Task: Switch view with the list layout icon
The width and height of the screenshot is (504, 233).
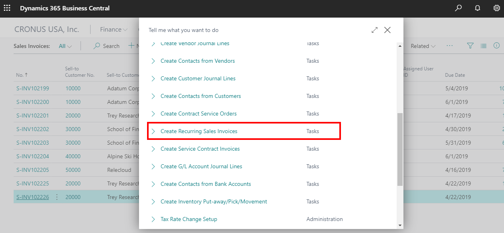Action: [x=484, y=46]
